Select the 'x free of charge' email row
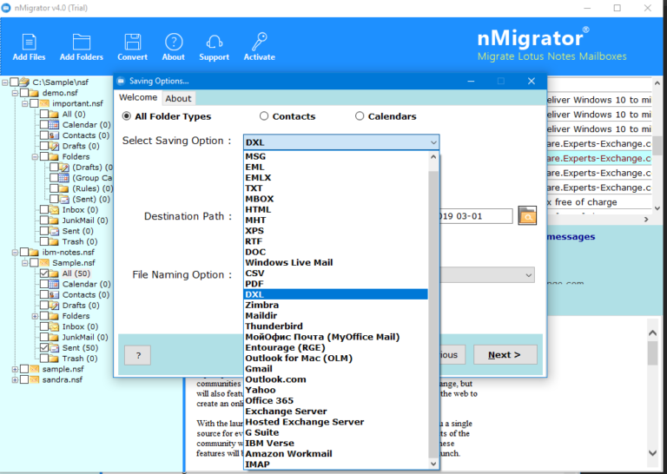 pyautogui.click(x=599, y=202)
